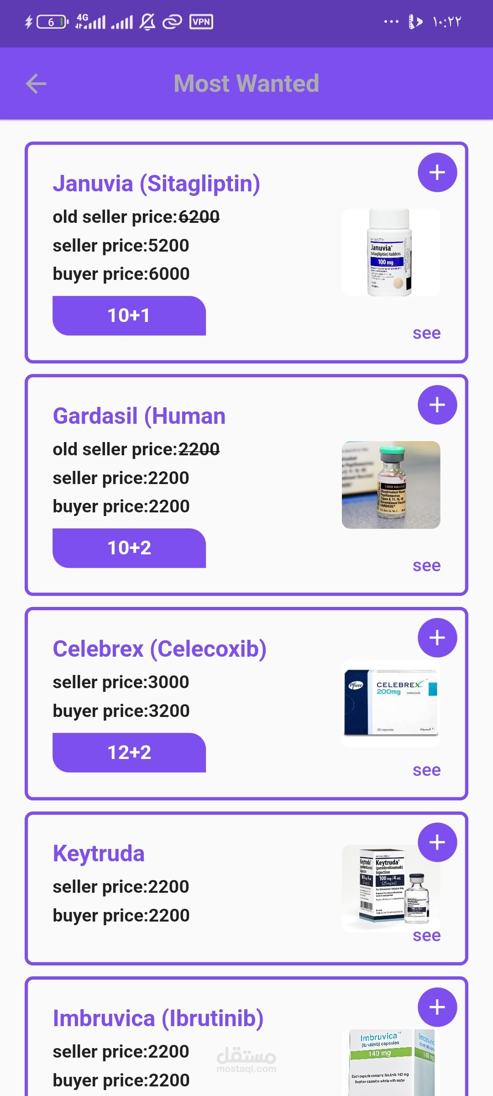Add Januvia (Sitagliptin) with plus button
The height and width of the screenshot is (1096, 493).
(x=437, y=173)
